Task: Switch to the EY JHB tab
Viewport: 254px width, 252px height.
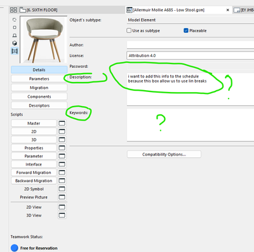Action: [244, 10]
